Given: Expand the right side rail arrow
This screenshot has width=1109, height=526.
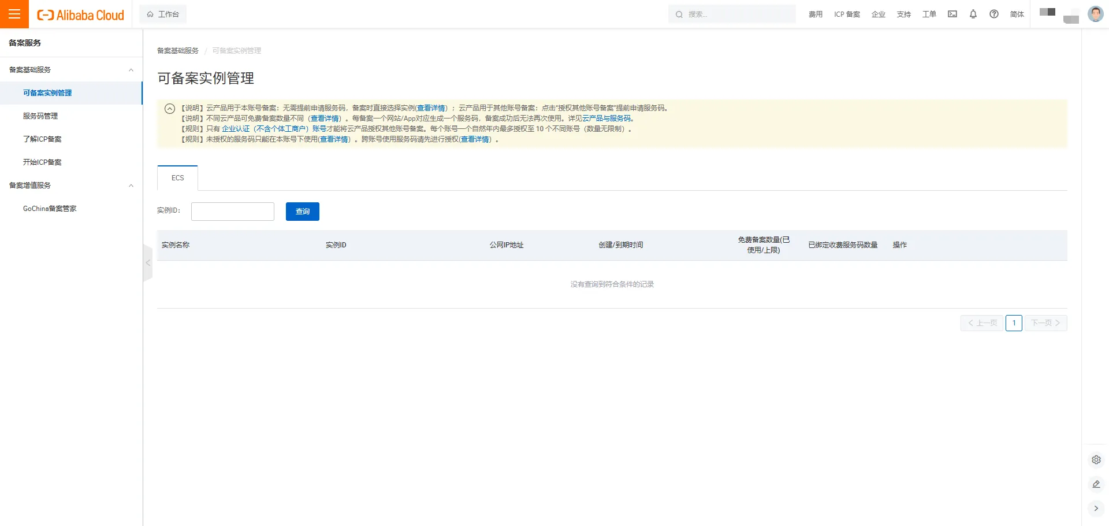Looking at the screenshot, I should pos(1096,509).
